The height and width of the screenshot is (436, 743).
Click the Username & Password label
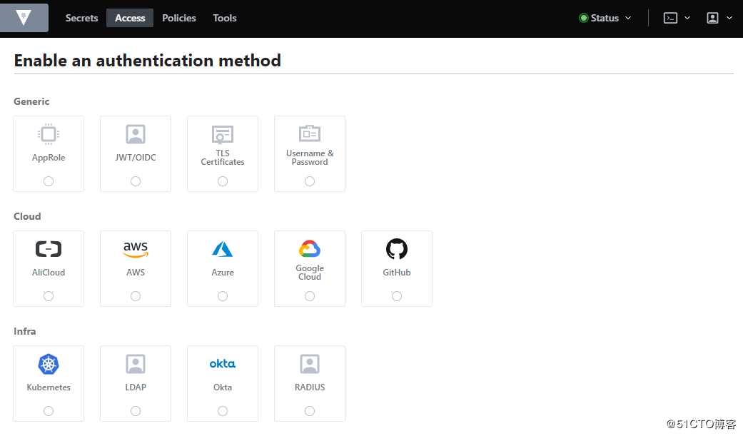click(x=310, y=158)
